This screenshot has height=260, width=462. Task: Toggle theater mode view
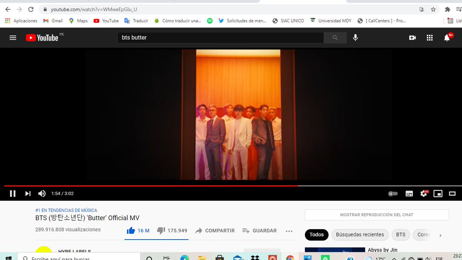[452, 193]
